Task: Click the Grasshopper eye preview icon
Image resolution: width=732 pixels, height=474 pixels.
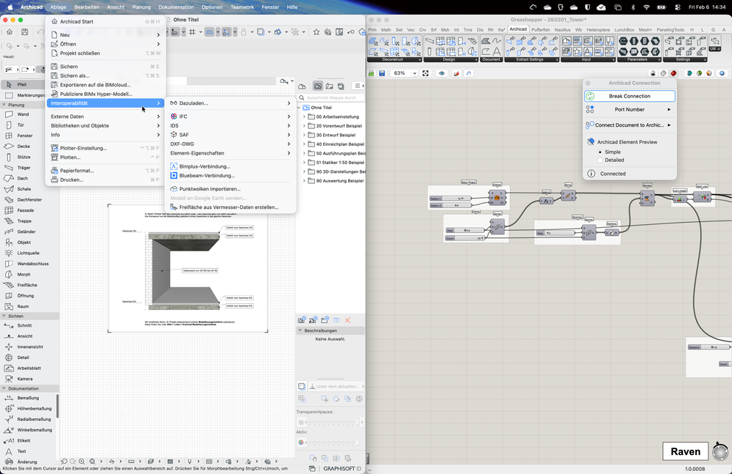Action: tap(442, 73)
